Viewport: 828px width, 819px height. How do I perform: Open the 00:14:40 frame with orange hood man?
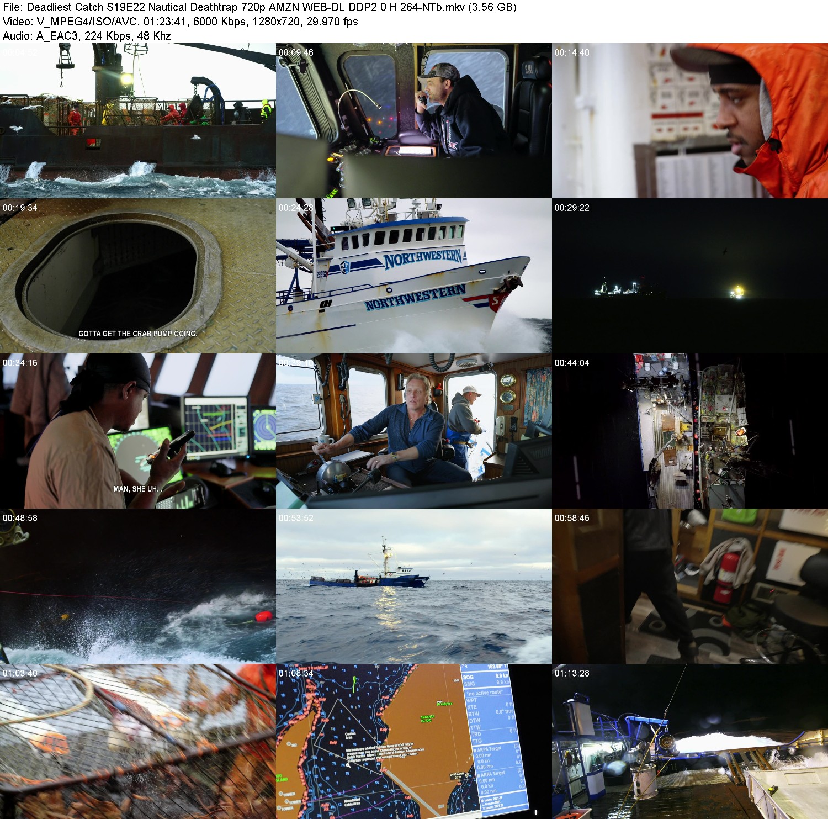point(690,120)
